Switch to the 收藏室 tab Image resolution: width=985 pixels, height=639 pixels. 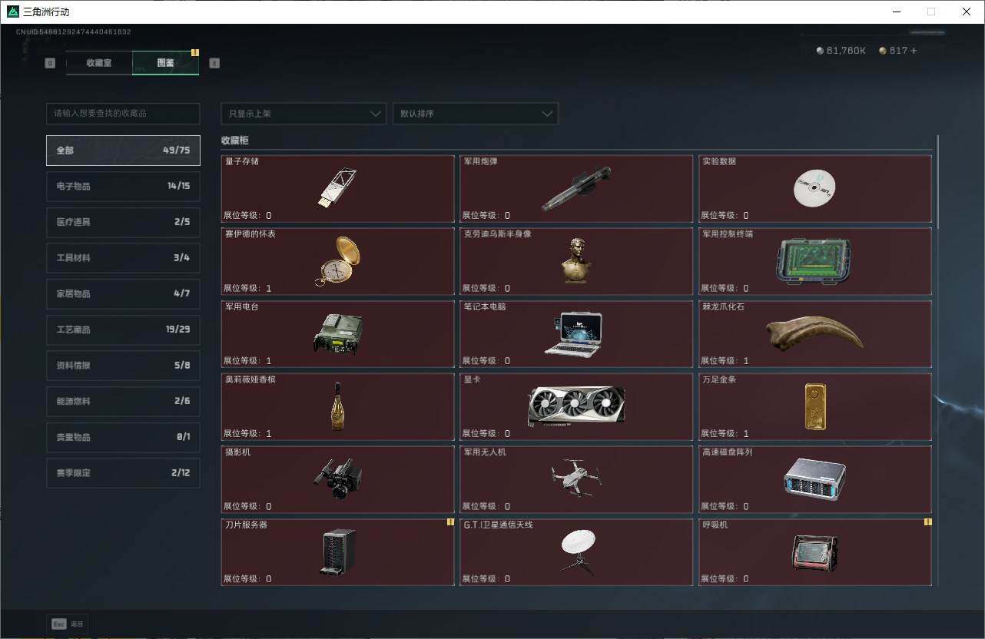point(99,63)
